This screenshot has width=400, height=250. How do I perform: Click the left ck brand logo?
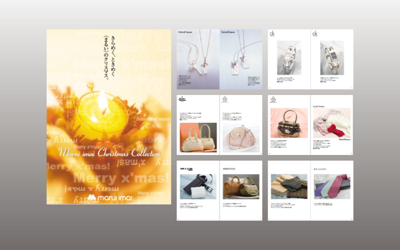point(273,34)
